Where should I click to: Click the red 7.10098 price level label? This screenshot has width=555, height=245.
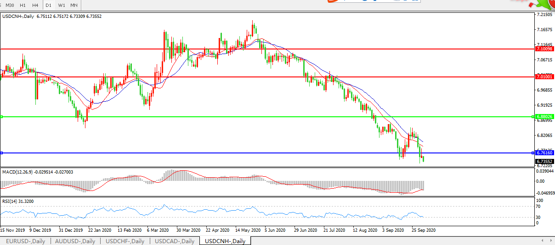[x=544, y=49]
